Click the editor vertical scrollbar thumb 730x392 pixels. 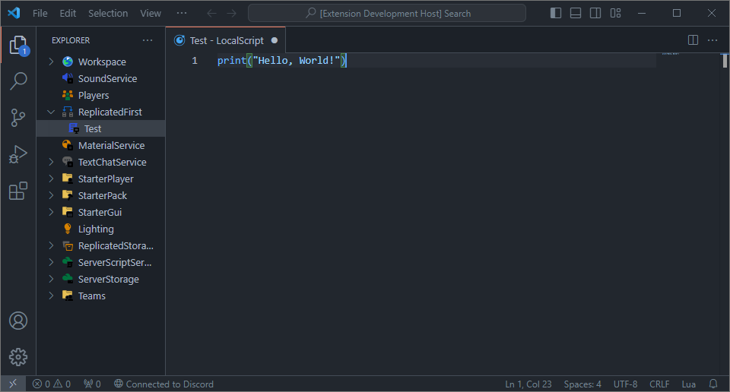pos(725,61)
